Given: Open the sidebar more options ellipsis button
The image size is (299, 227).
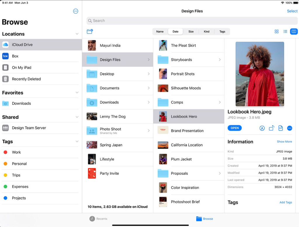Looking at the screenshot, I should tap(76, 11).
